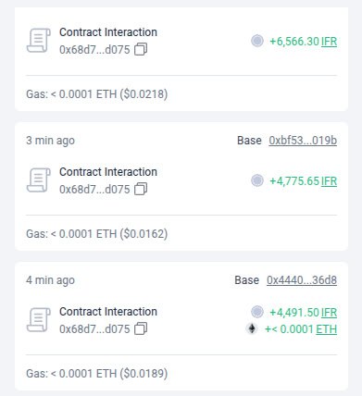Open the IFR token link next to +6,566.30
362x396 pixels.
coord(329,42)
